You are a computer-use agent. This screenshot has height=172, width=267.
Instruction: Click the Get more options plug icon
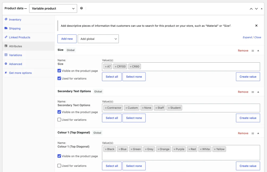[6, 72]
